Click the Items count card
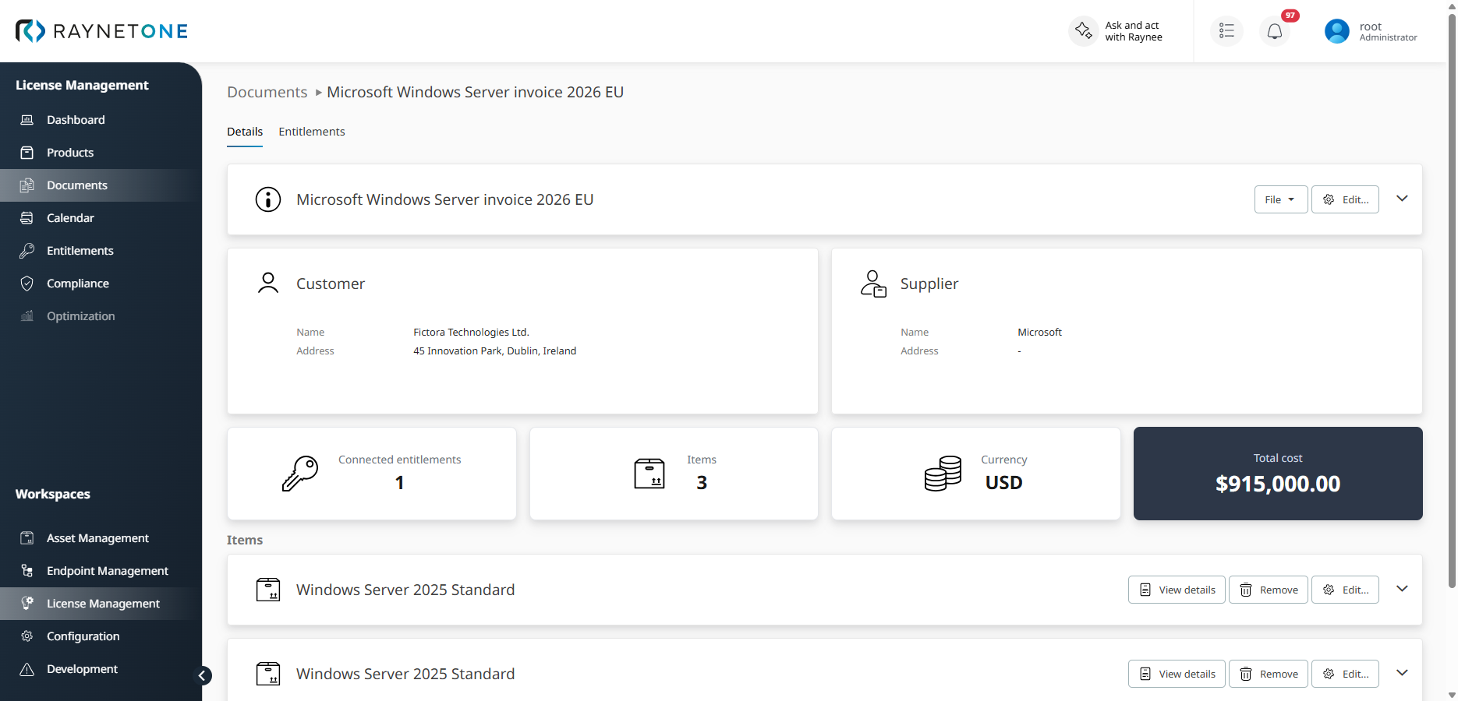This screenshot has height=701, width=1458. coord(674,474)
